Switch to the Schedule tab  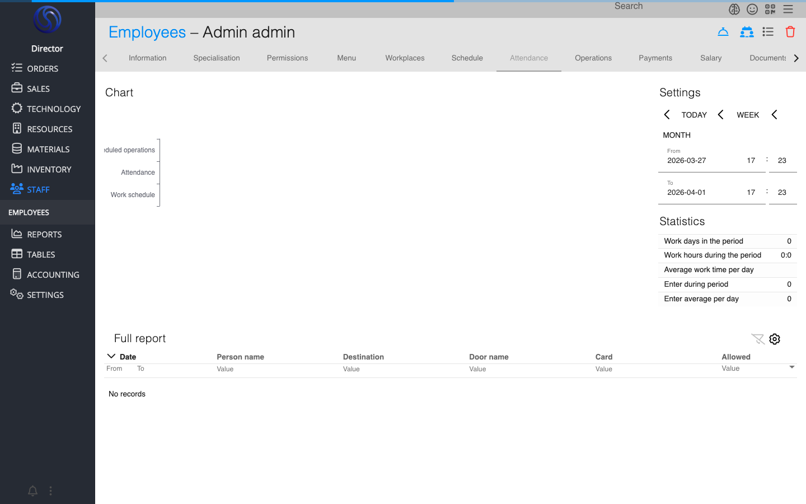click(467, 58)
